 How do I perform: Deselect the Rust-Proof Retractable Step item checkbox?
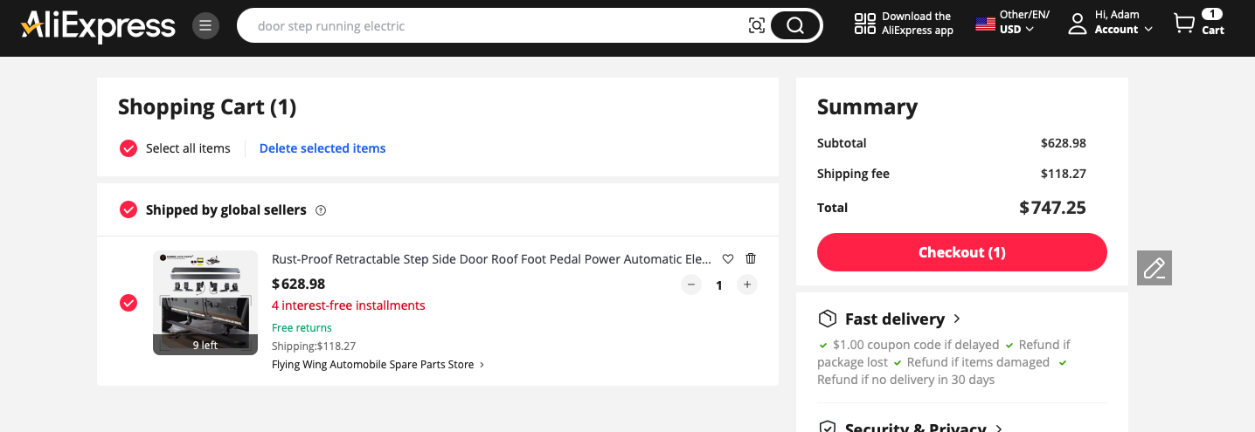coord(128,303)
